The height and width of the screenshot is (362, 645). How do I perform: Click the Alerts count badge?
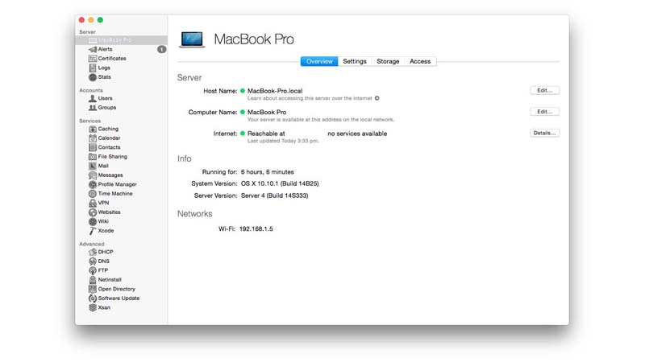(x=162, y=49)
